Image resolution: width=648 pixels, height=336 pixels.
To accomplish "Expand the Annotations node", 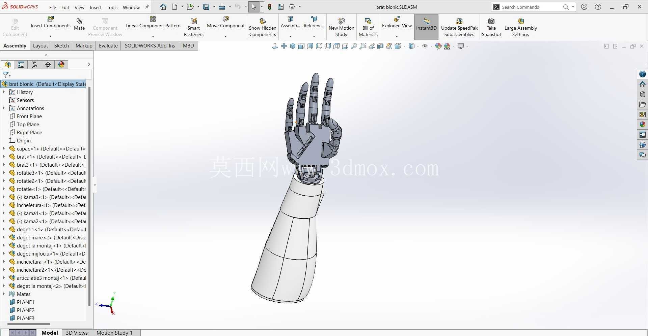I will pos(4,108).
